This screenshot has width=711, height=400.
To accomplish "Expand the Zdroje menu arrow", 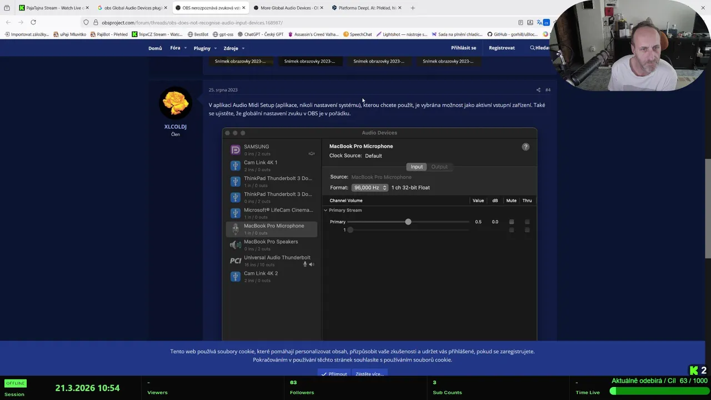I will coord(243,48).
